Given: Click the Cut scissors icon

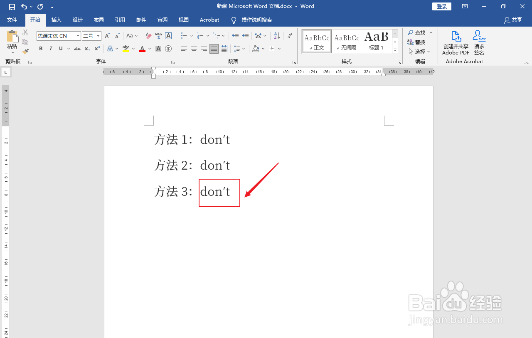Looking at the screenshot, I should click(x=25, y=32).
